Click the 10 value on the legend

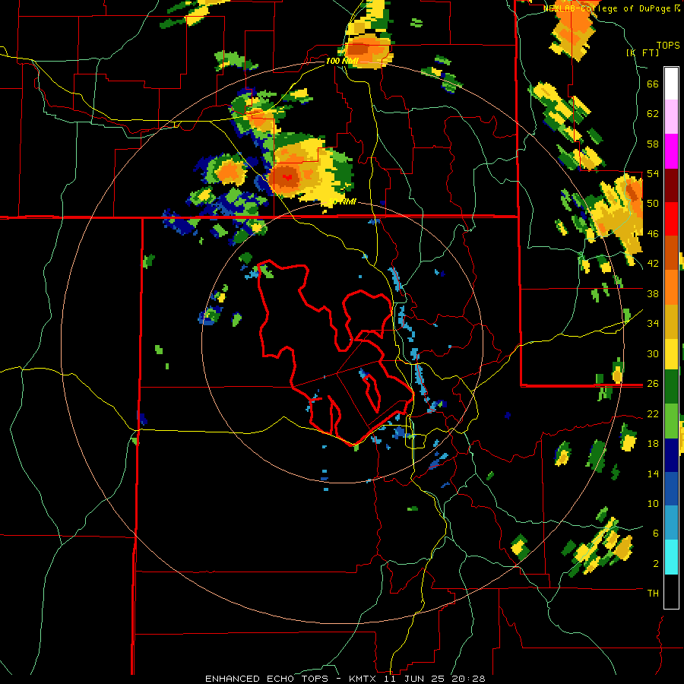(653, 503)
